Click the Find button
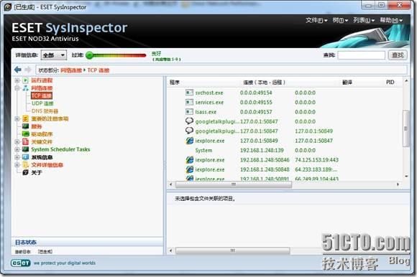The height and width of the screenshot is (277, 417). (x=398, y=55)
